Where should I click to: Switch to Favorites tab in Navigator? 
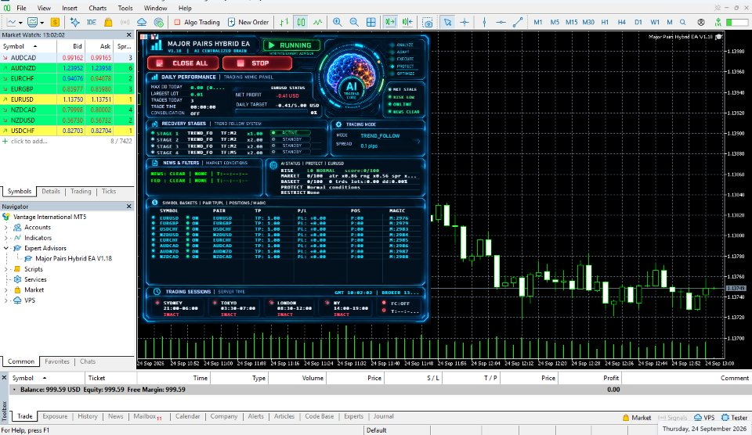pyautogui.click(x=57, y=361)
